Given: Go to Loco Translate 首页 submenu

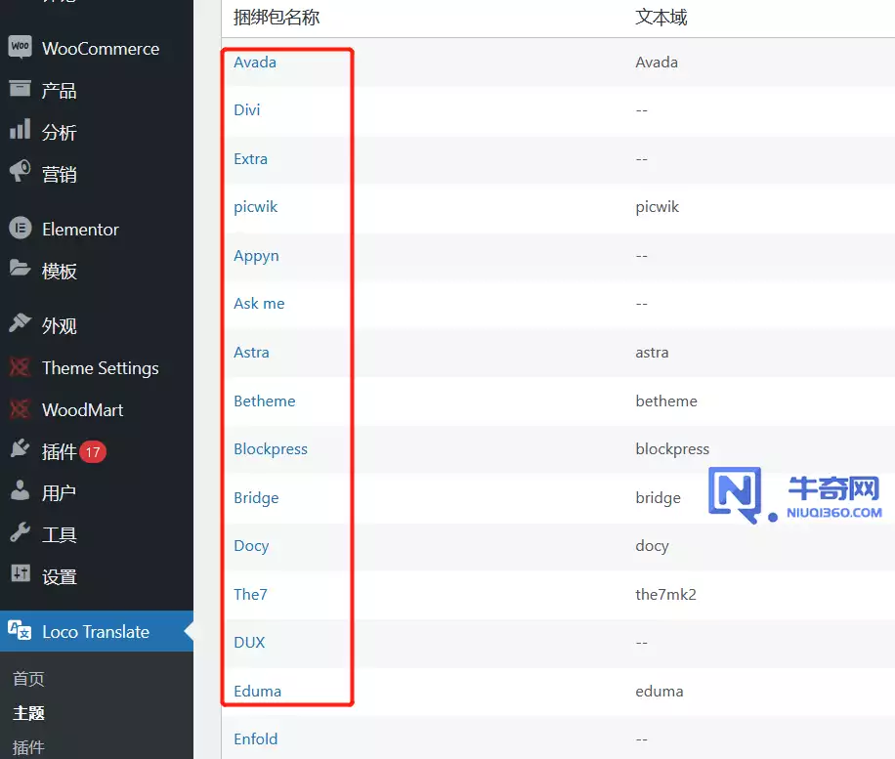Looking at the screenshot, I should 28,679.
